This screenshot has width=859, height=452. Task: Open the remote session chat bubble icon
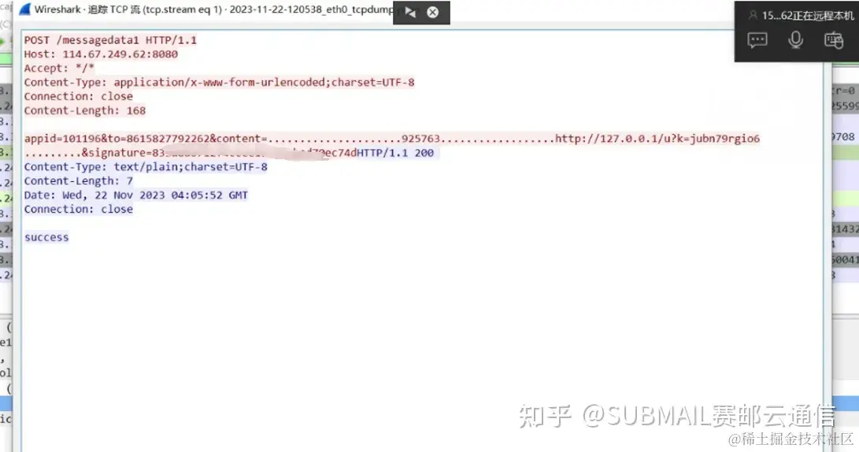757,40
